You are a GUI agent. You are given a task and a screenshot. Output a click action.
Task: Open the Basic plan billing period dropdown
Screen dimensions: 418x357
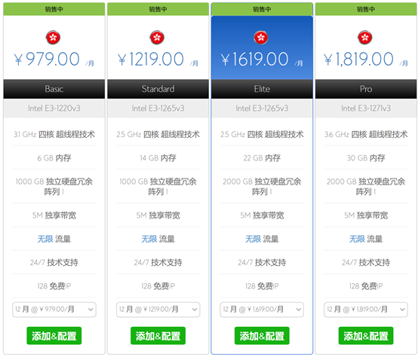pyautogui.click(x=54, y=310)
